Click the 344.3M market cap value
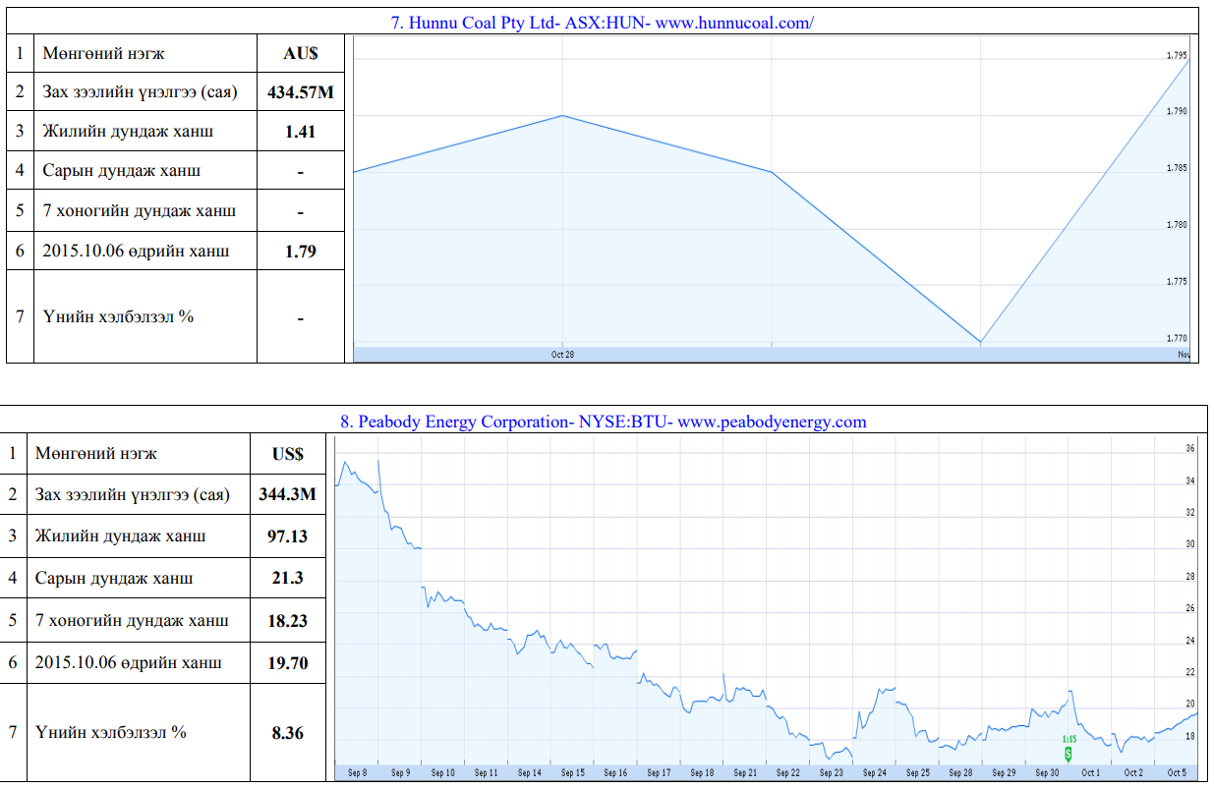Screen dimensions: 1214x789 click(x=287, y=494)
